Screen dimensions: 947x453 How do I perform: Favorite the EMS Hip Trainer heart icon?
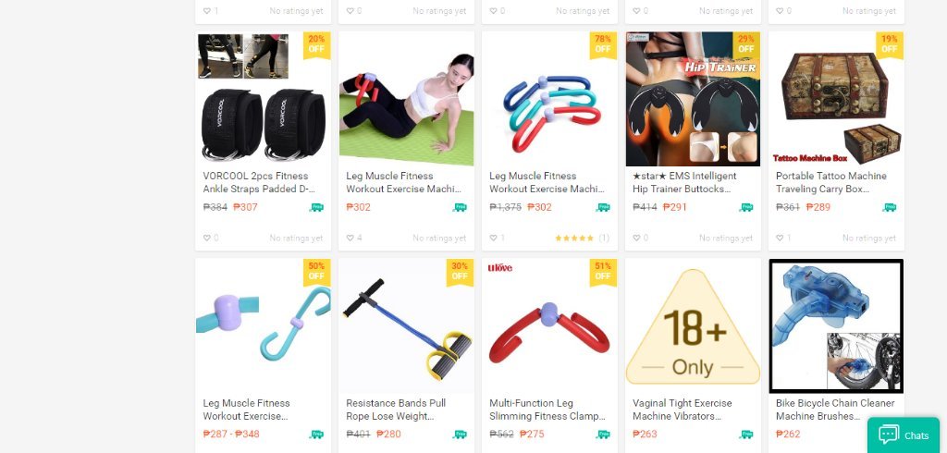(636, 238)
